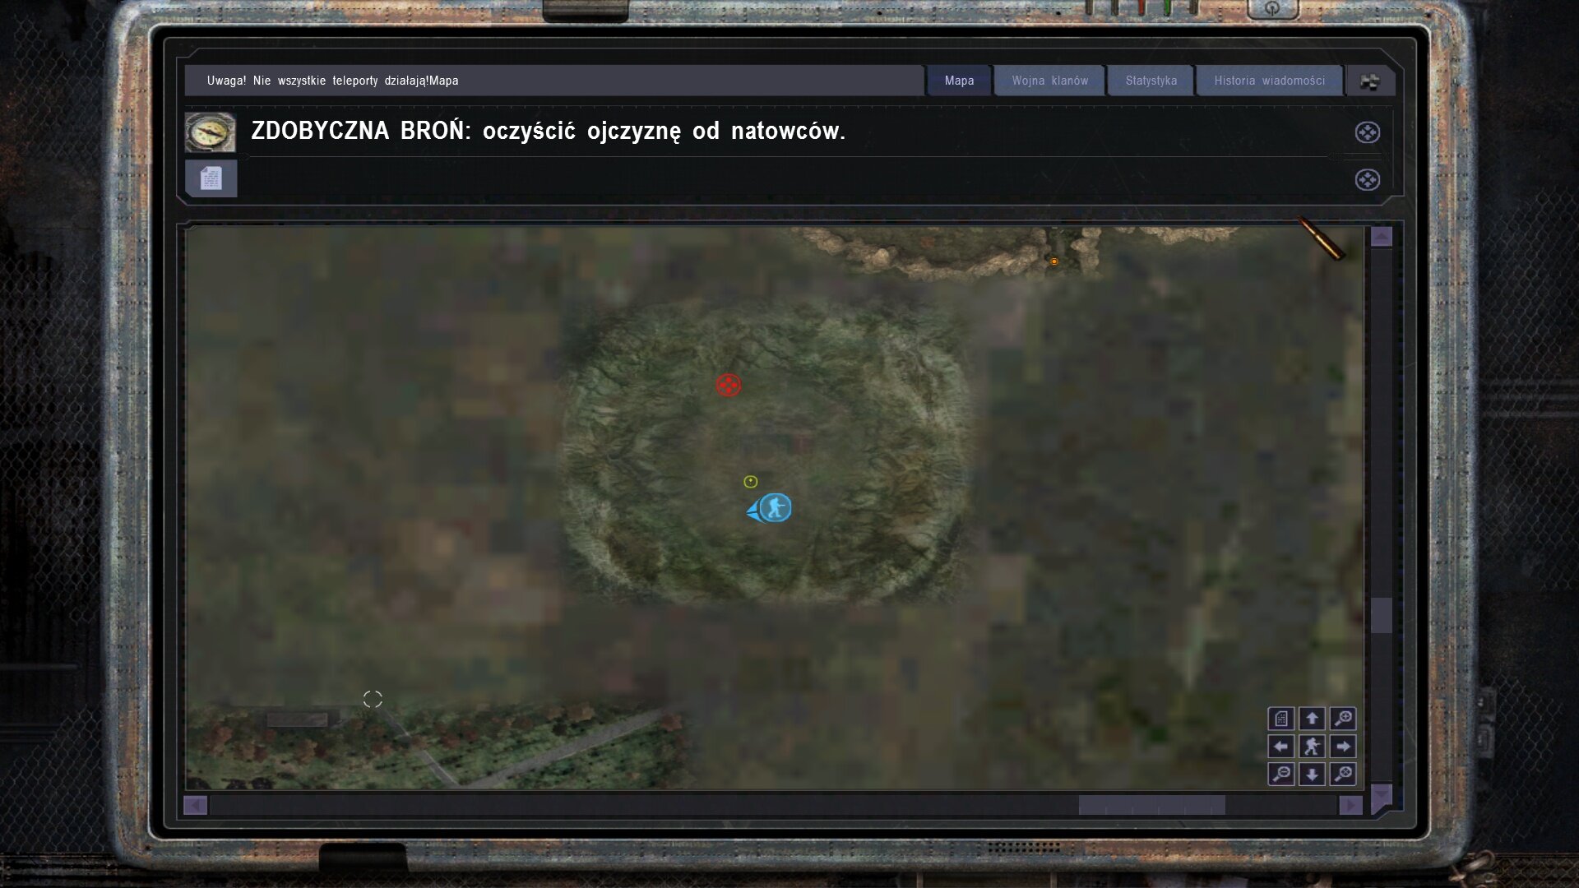Screen dimensions: 1579x888
Task: Click the red target marker on map
Action: pyautogui.click(x=728, y=385)
